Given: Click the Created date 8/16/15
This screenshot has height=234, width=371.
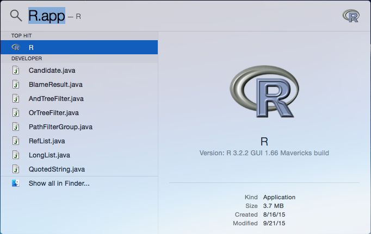Looking at the screenshot, I should pos(274,214).
